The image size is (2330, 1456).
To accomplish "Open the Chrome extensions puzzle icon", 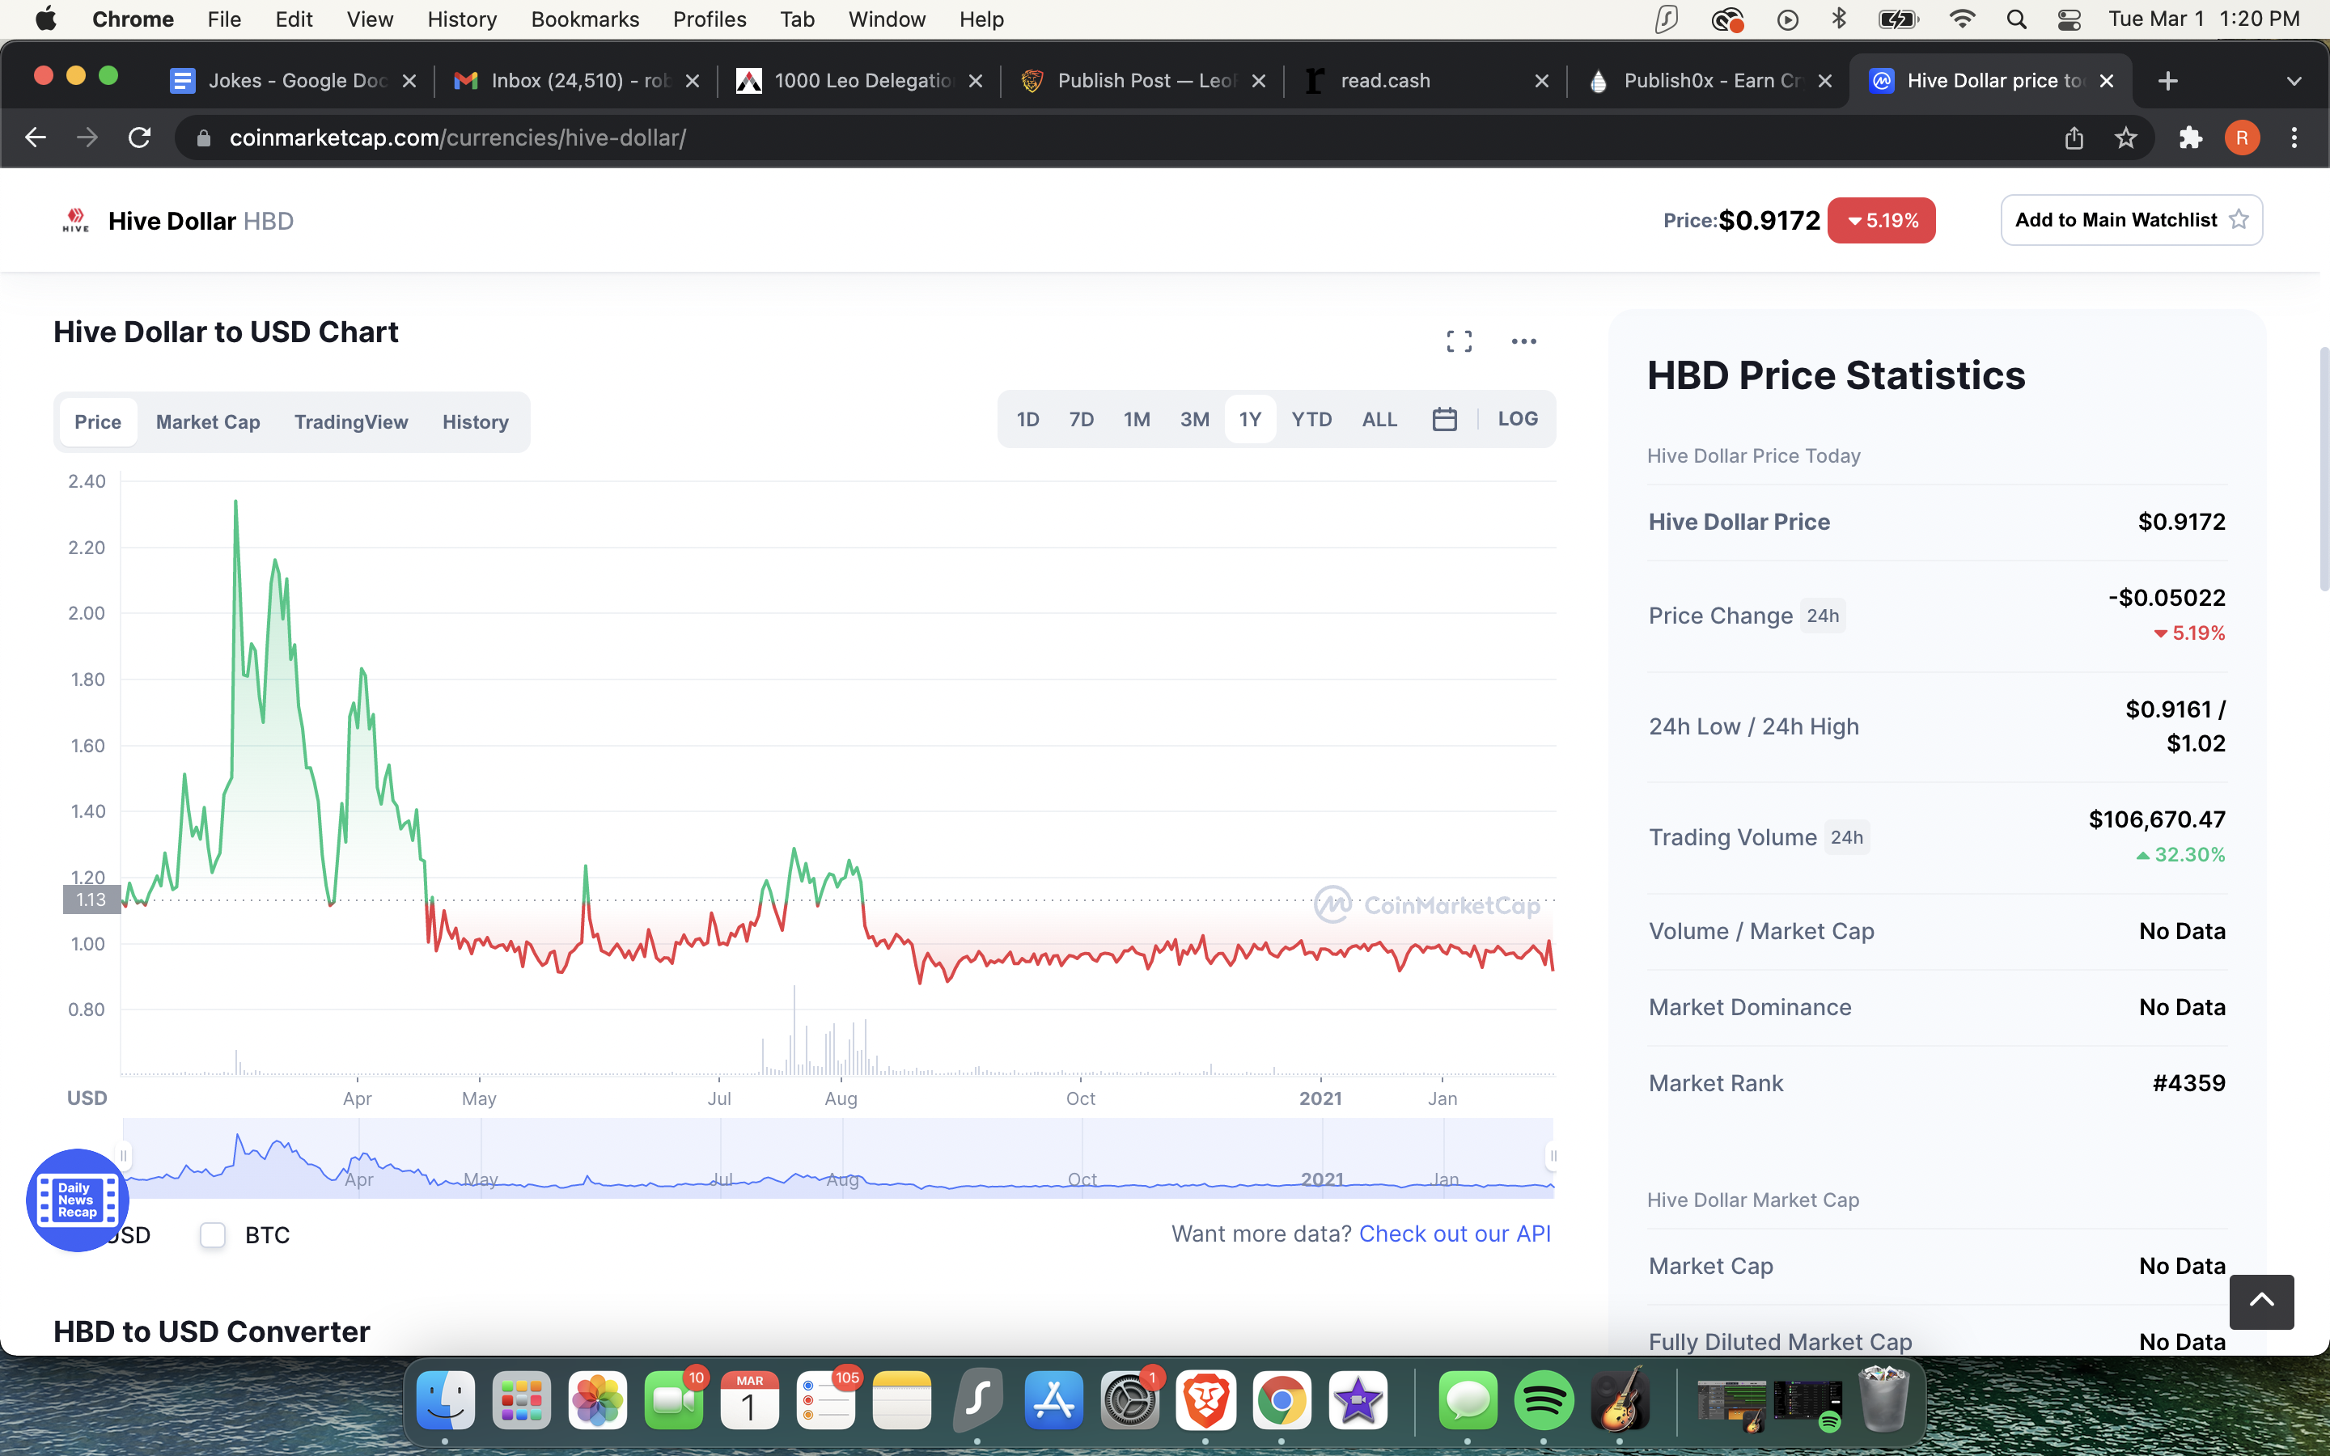I will (2190, 138).
